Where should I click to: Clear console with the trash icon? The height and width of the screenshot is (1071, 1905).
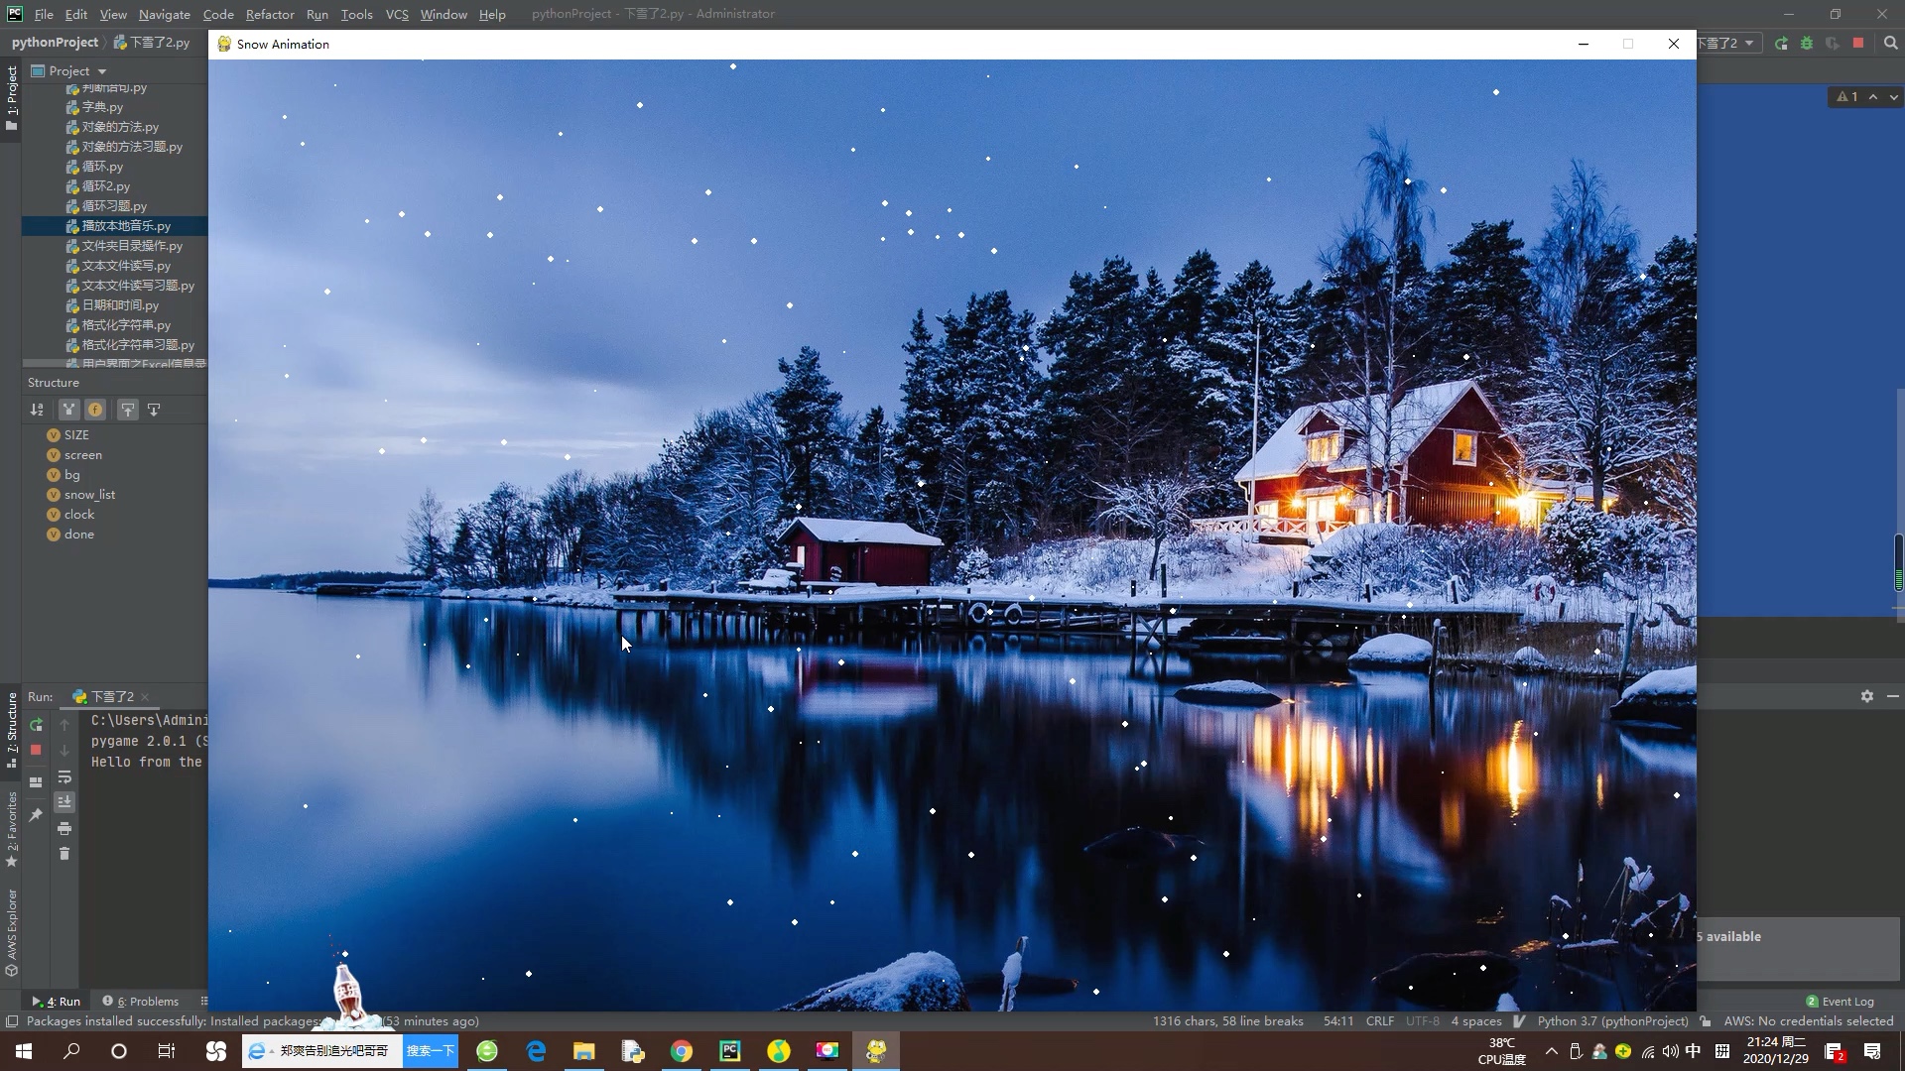[64, 854]
